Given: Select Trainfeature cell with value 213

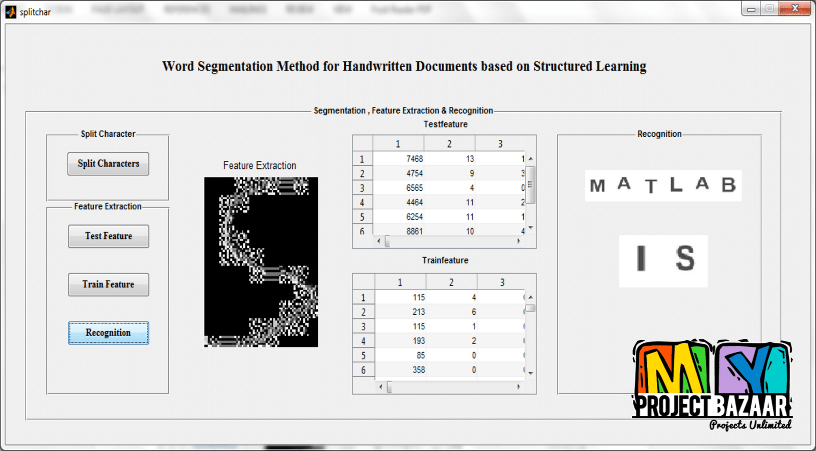Looking at the screenshot, I should point(400,312).
